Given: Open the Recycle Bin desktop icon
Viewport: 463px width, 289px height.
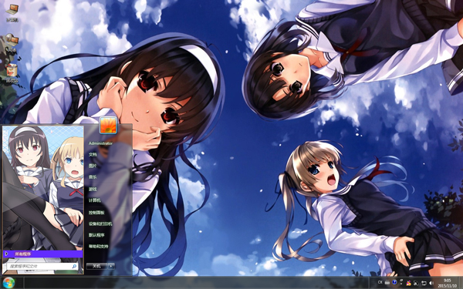Looking at the screenshot, I should pyautogui.click(x=12, y=73).
